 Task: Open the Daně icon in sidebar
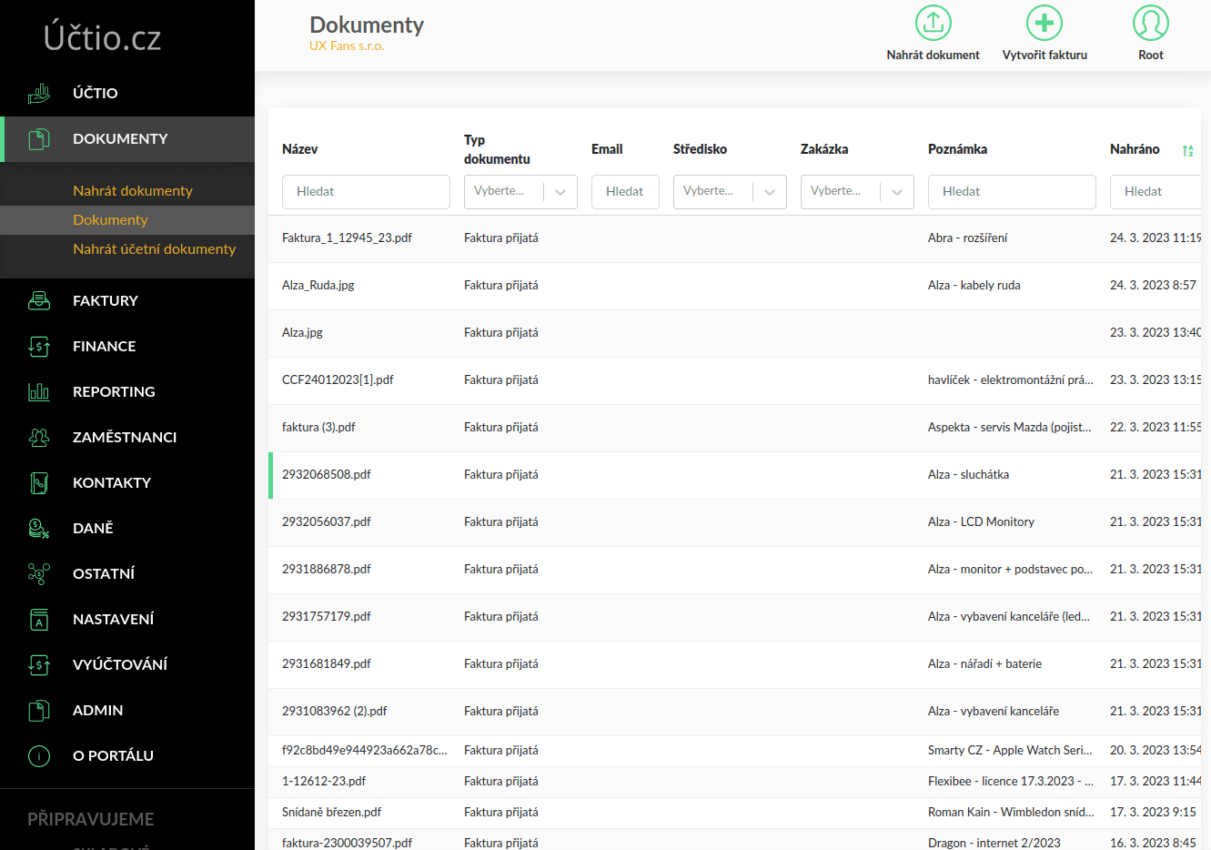39,528
